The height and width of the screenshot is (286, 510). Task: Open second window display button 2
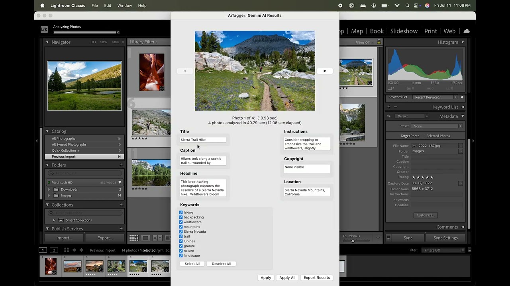click(x=54, y=250)
